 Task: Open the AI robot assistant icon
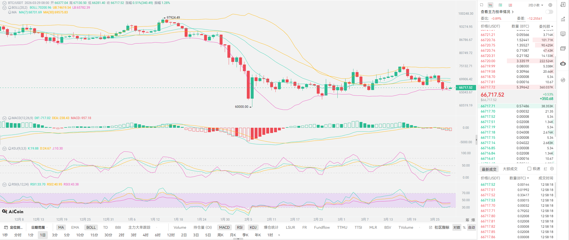click(x=563, y=63)
